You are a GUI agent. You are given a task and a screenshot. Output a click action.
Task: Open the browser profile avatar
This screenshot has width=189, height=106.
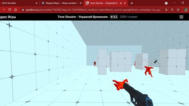coord(186,10)
